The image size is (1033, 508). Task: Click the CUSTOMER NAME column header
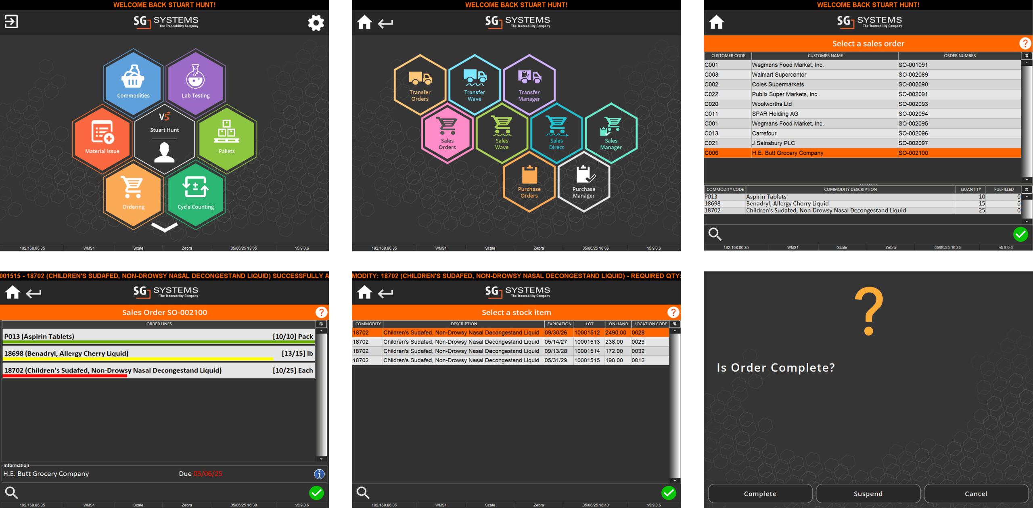pos(825,56)
